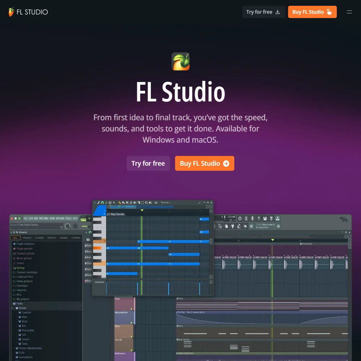Select the ALL browser tab
The height and width of the screenshot is (361, 361).
(x=15, y=238)
